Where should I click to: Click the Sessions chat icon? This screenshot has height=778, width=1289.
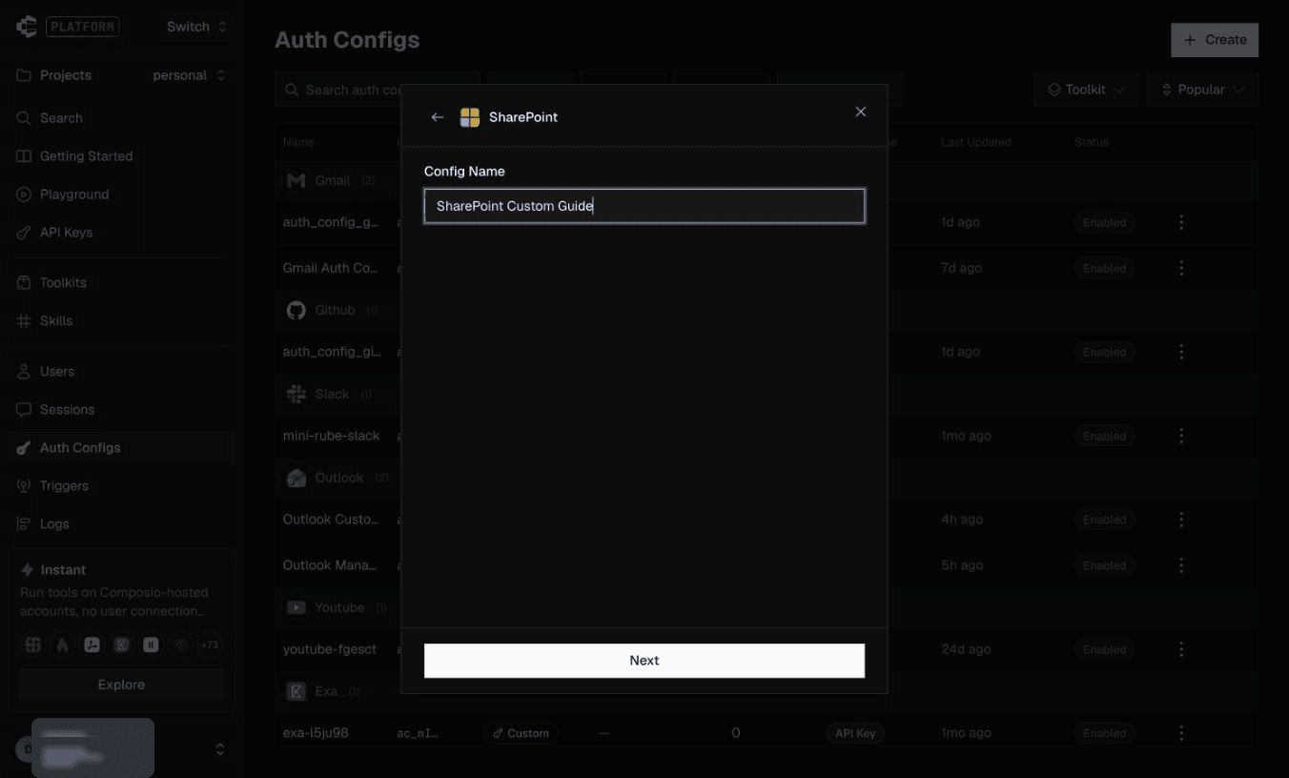point(24,410)
